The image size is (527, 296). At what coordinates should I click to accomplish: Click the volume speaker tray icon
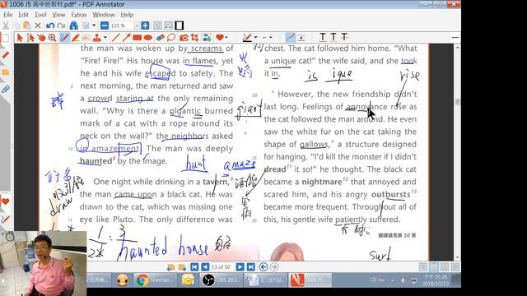click(403, 280)
